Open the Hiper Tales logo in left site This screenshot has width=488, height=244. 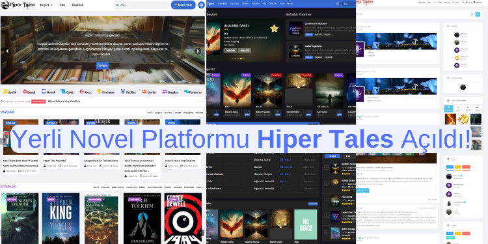(x=18, y=5)
